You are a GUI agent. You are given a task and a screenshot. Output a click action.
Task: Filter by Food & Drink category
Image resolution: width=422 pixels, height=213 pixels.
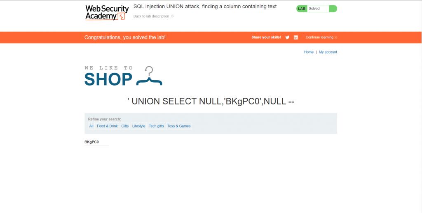click(108, 126)
